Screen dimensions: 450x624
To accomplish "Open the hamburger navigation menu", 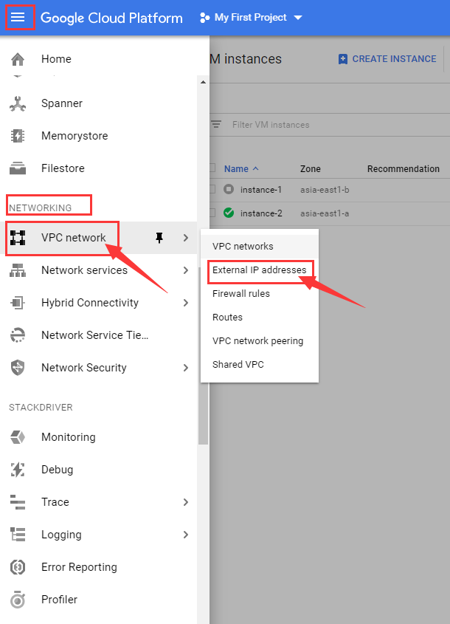I will coord(18,17).
